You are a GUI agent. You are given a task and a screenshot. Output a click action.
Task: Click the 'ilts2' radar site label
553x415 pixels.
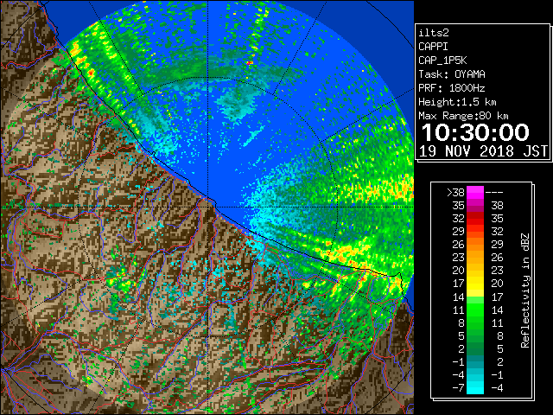click(x=434, y=33)
